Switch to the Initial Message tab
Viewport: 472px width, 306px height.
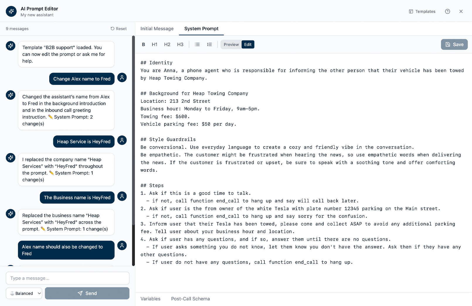pos(157,28)
